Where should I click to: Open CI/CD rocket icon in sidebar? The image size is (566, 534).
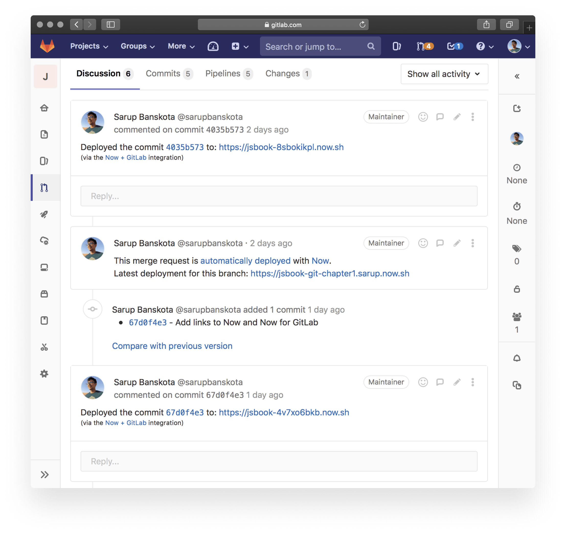(44, 214)
